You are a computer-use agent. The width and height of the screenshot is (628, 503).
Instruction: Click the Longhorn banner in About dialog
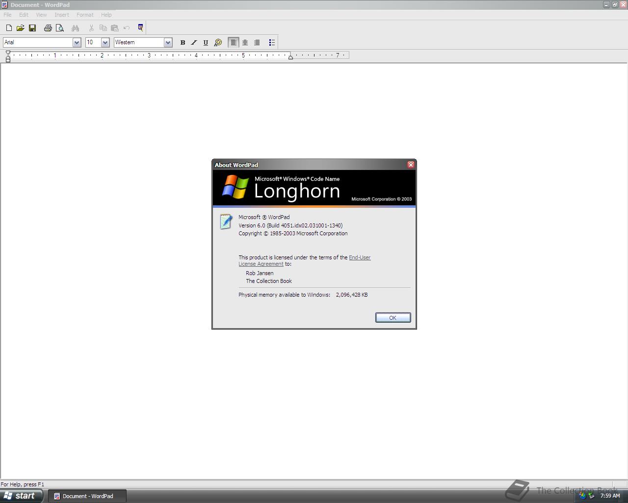coord(314,188)
